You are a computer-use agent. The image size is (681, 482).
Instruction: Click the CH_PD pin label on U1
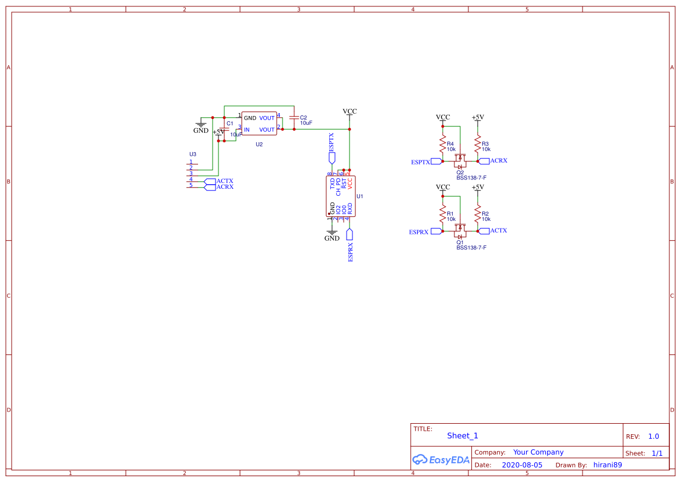pos(338,187)
